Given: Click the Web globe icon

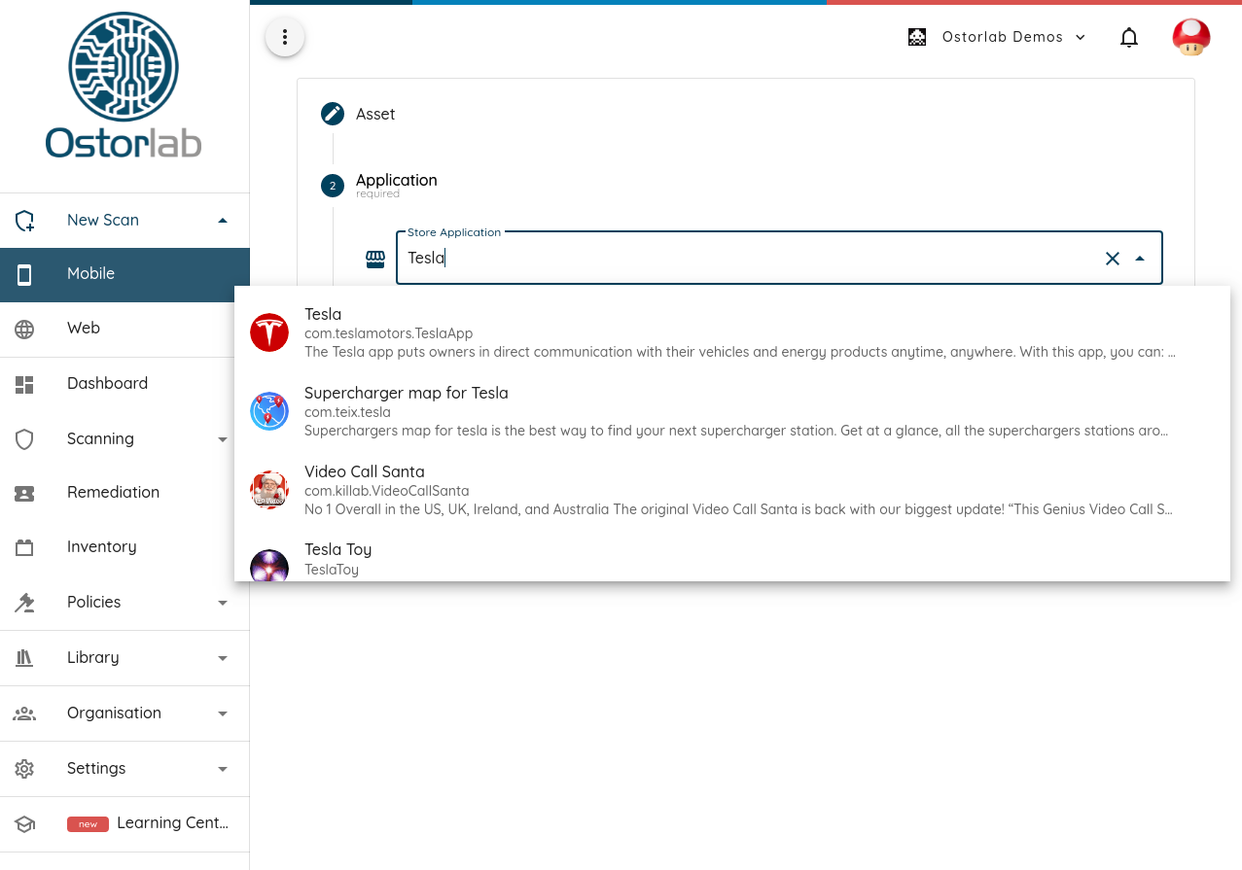Looking at the screenshot, I should [23, 329].
